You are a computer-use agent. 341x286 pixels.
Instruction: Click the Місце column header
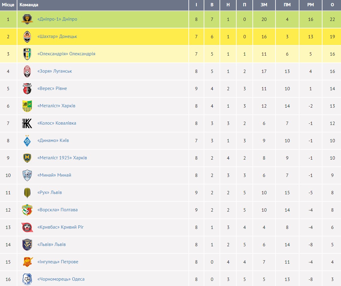pos(8,5)
